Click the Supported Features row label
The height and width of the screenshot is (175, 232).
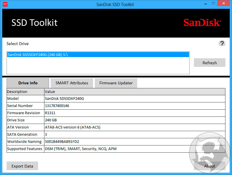pyautogui.click(x=25, y=149)
